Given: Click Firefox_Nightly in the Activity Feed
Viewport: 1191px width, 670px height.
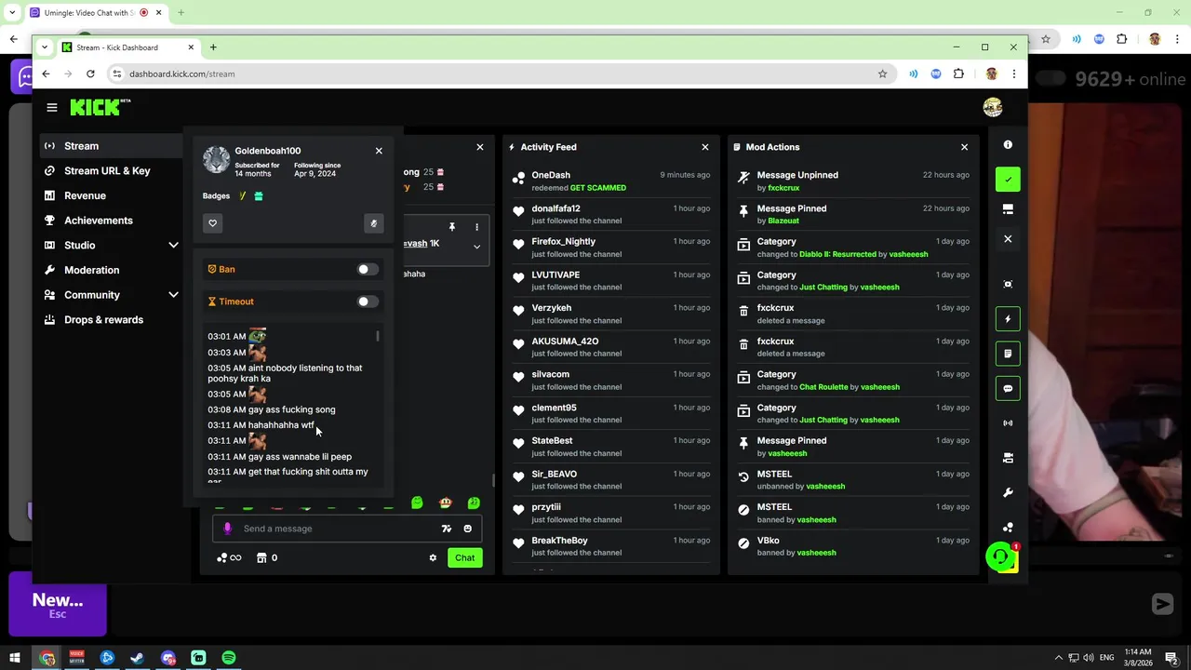Looking at the screenshot, I should (563, 242).
